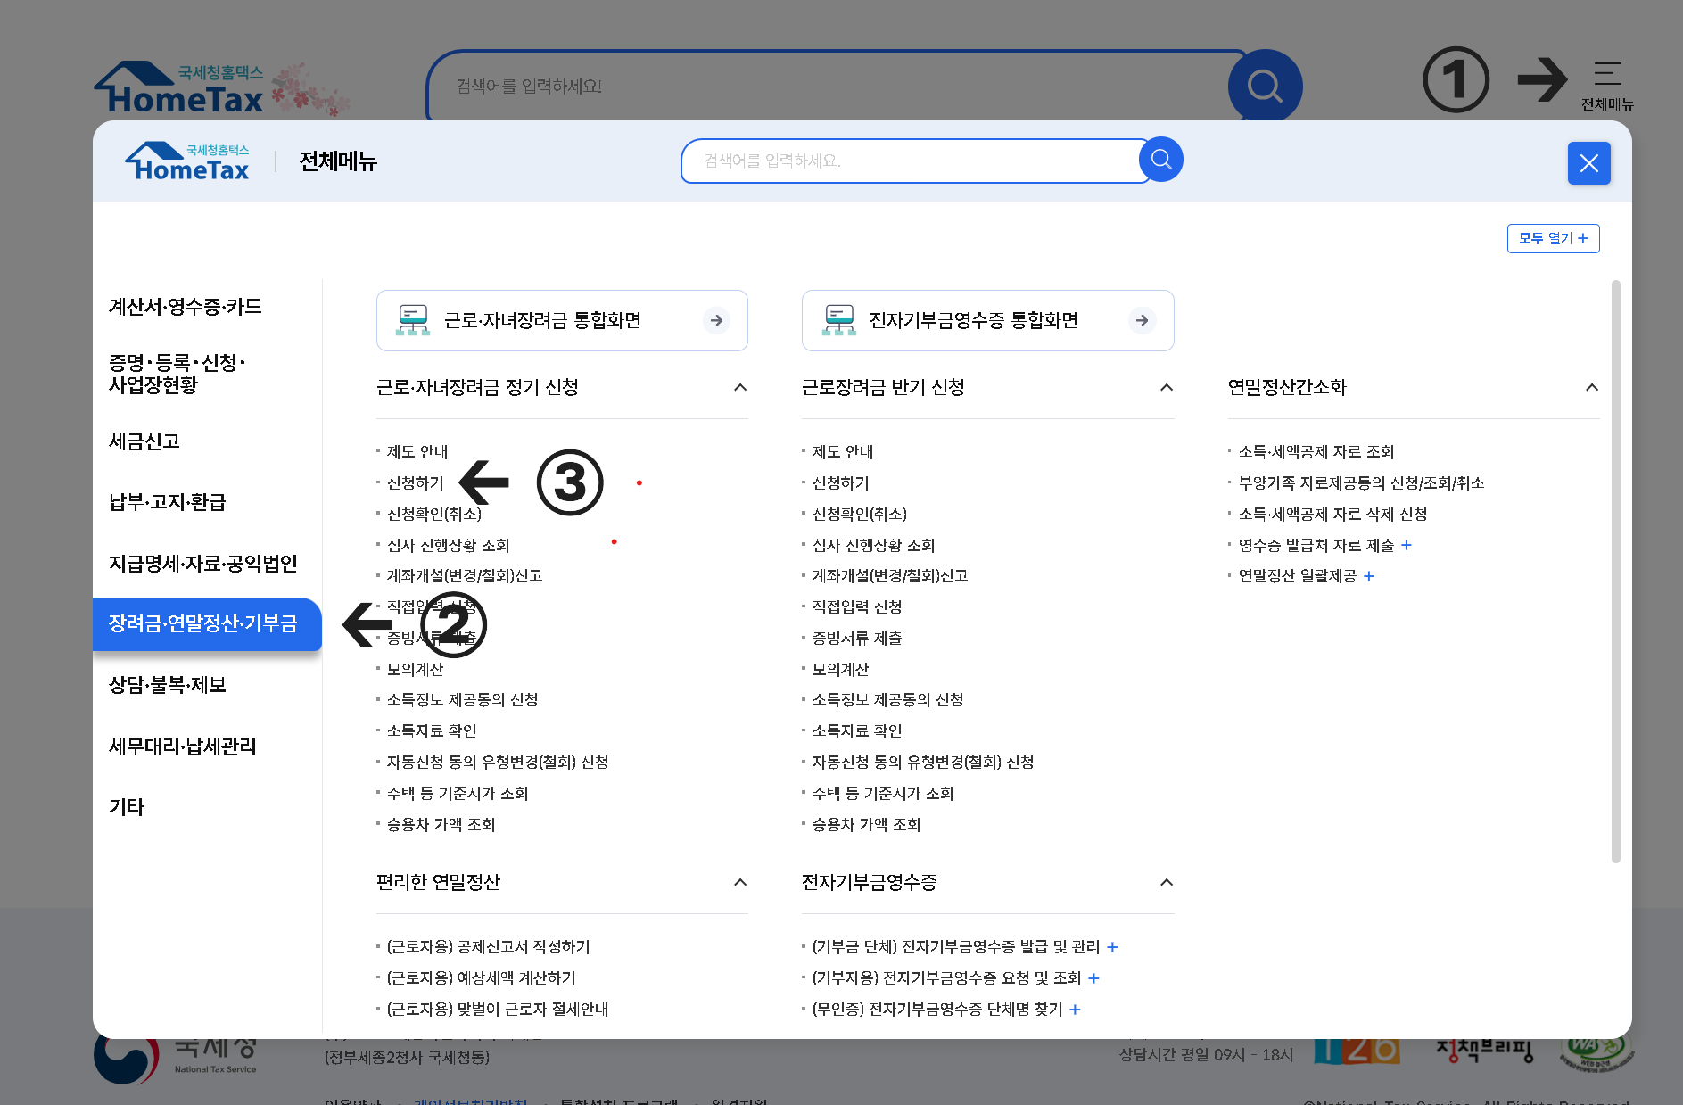Screen dimensions: 1683x1105
Task: Open 신청확인(취소) under 근로장려금 반기 신청
Action: [x=859, y=514]
